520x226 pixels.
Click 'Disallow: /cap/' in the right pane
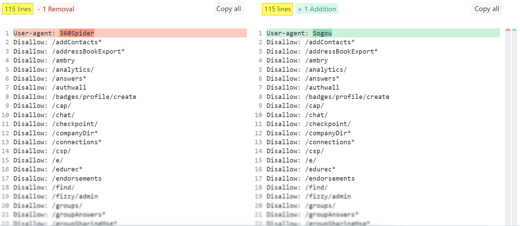[x=295, y=106]
